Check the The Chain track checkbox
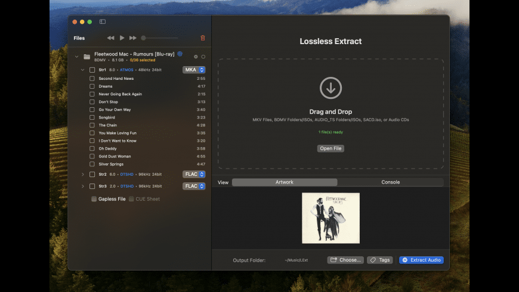The image size is (519, 292). pyautogui.click(x=92, y=125)
